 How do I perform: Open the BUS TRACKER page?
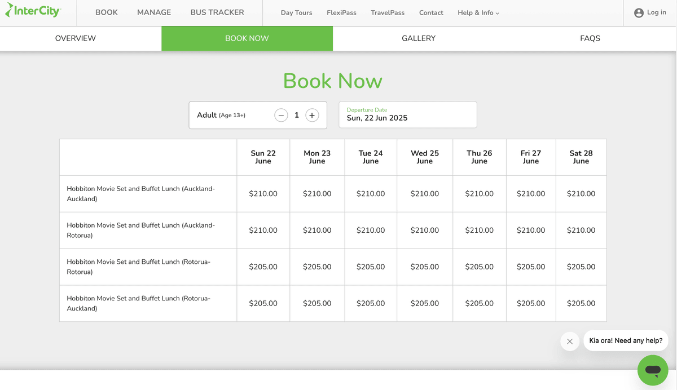217,12
